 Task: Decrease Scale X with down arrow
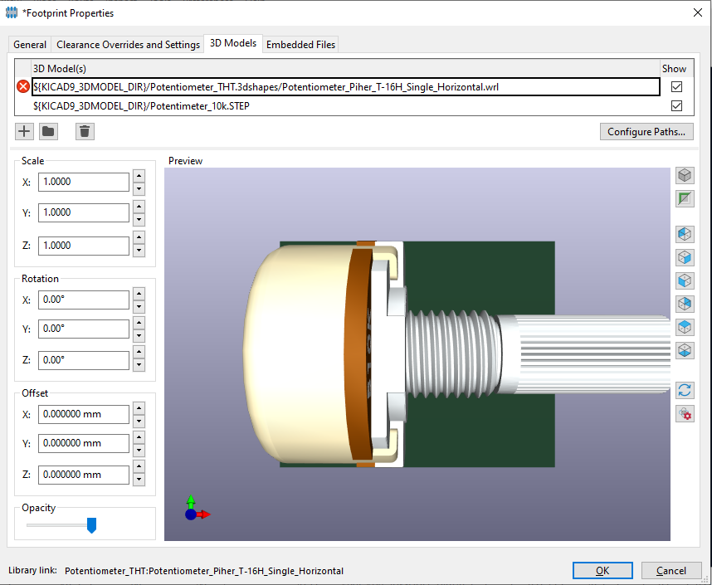[x=139, y=188]
